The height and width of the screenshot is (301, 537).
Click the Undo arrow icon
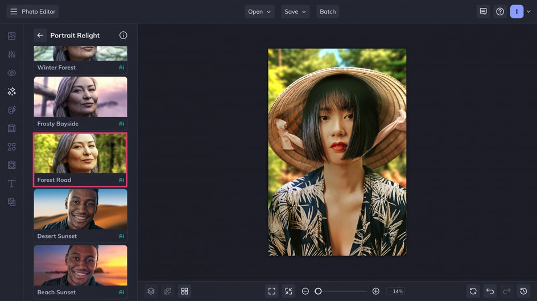tap(490, 291)
